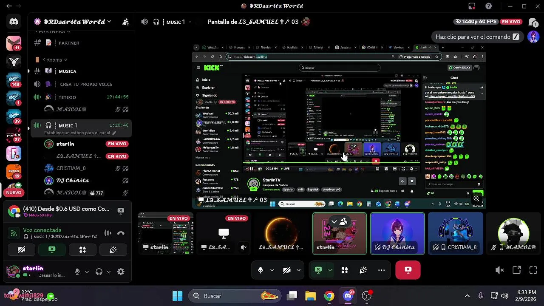Toggle noise suppression waveform icon
Screen dimensions: 544x306
pos(107,233)
